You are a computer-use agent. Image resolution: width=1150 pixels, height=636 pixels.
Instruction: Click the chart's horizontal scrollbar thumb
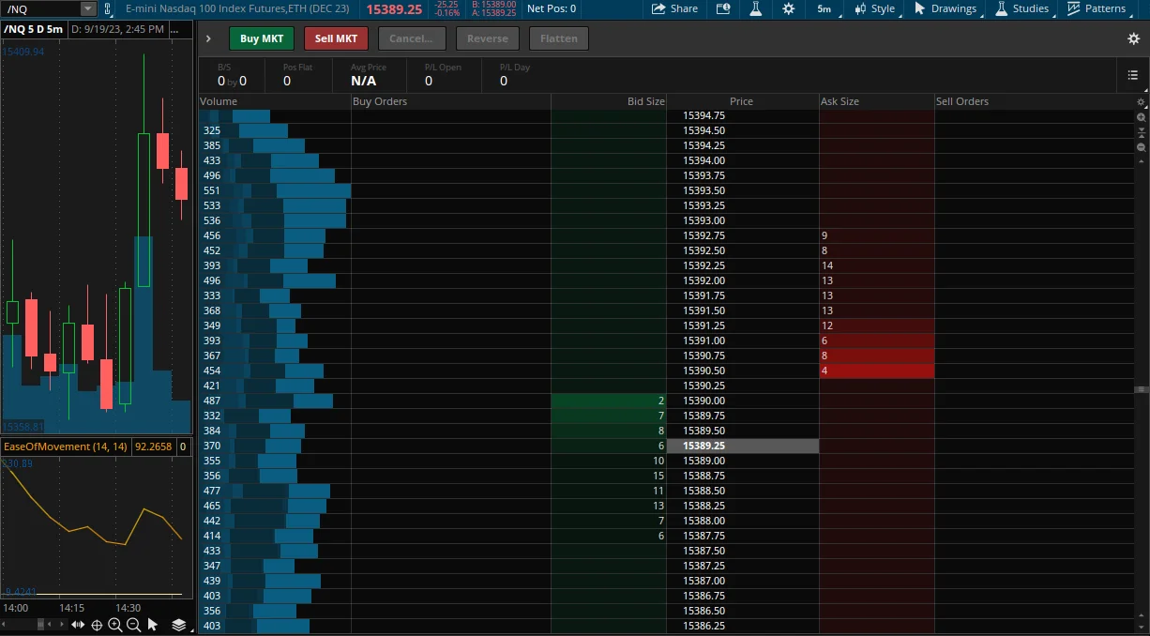pos(39,625)
